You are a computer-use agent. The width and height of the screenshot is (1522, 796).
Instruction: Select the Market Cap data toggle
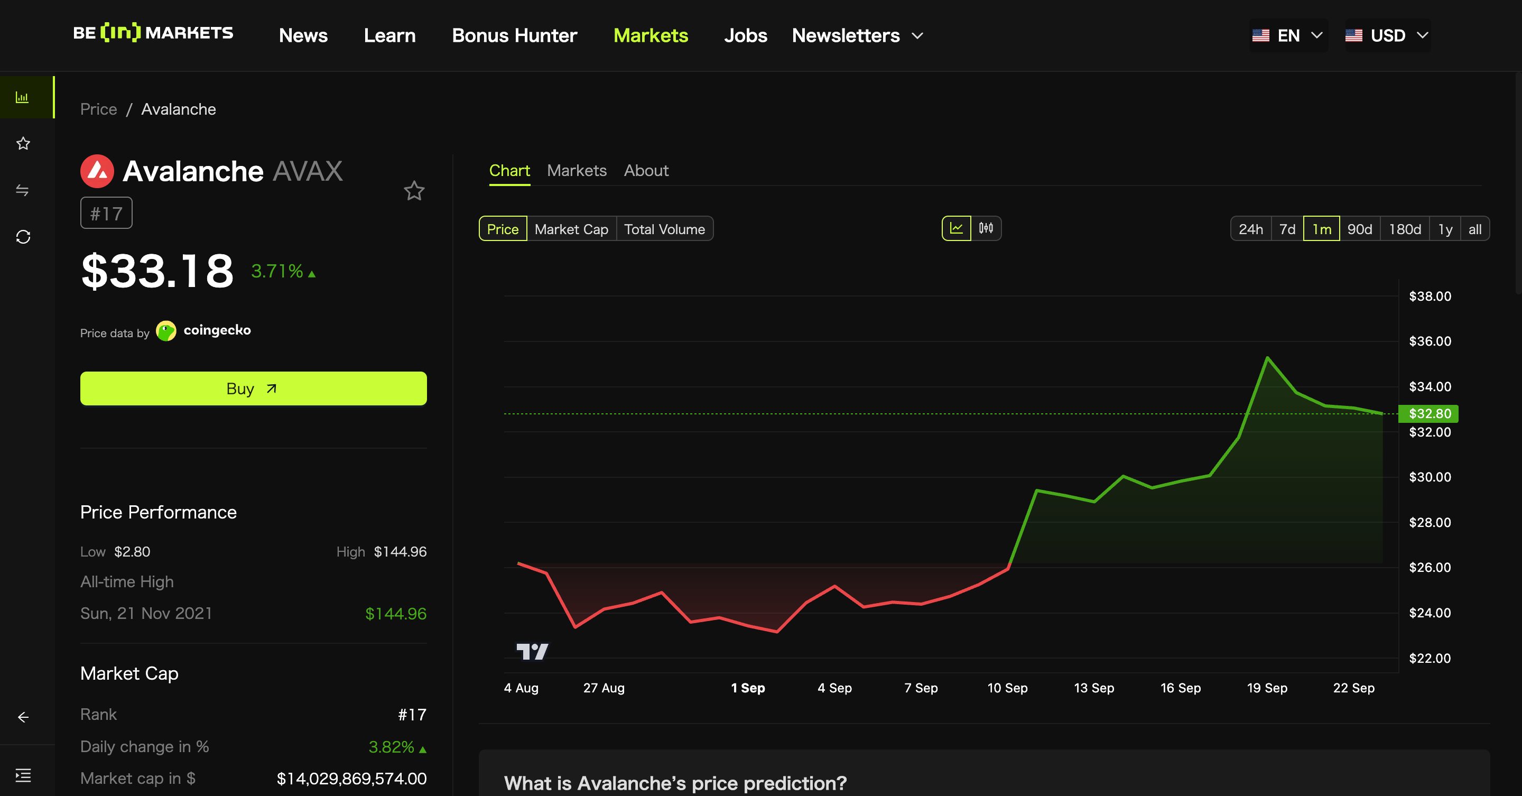[571, 229]
